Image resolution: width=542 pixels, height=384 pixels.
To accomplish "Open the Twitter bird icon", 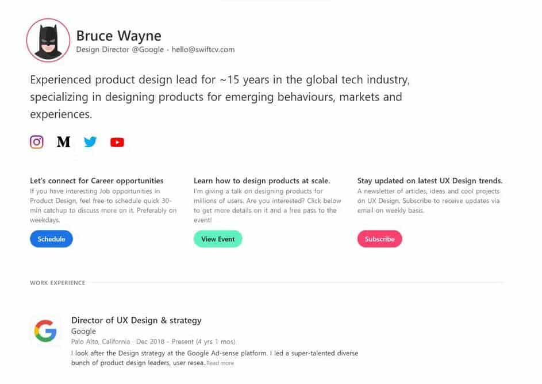I will pos(90,142).
